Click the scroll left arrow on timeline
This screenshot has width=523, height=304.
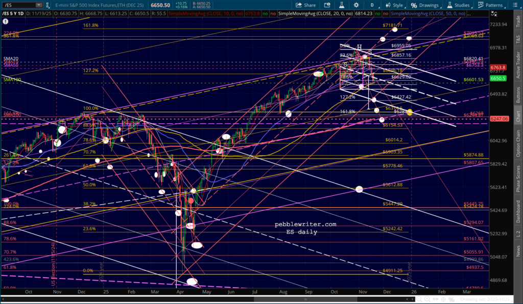pos(4,299)
